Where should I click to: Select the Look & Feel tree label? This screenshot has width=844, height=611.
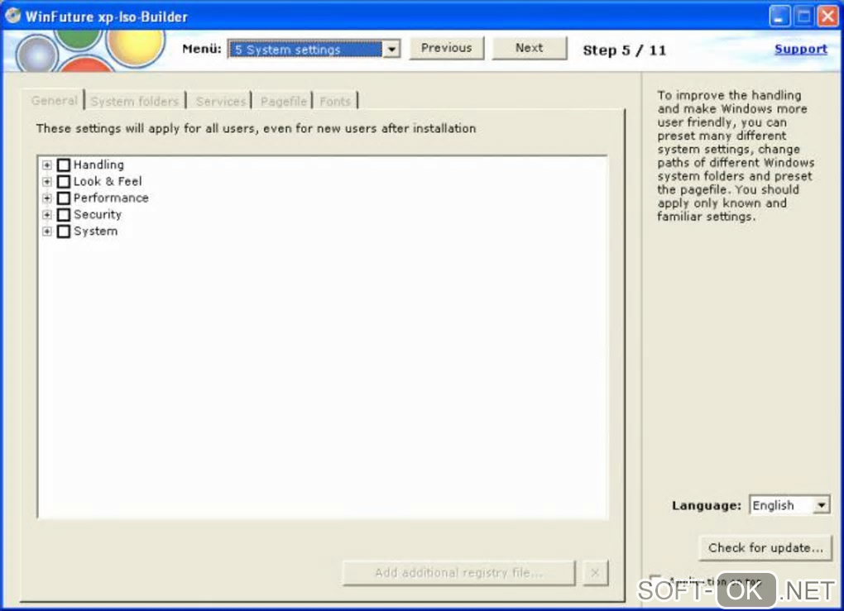pos(108,181)
